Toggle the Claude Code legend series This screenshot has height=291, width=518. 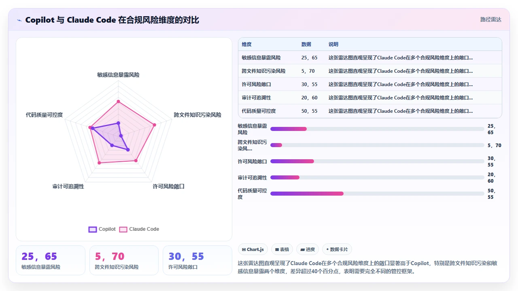pos(139,229)
